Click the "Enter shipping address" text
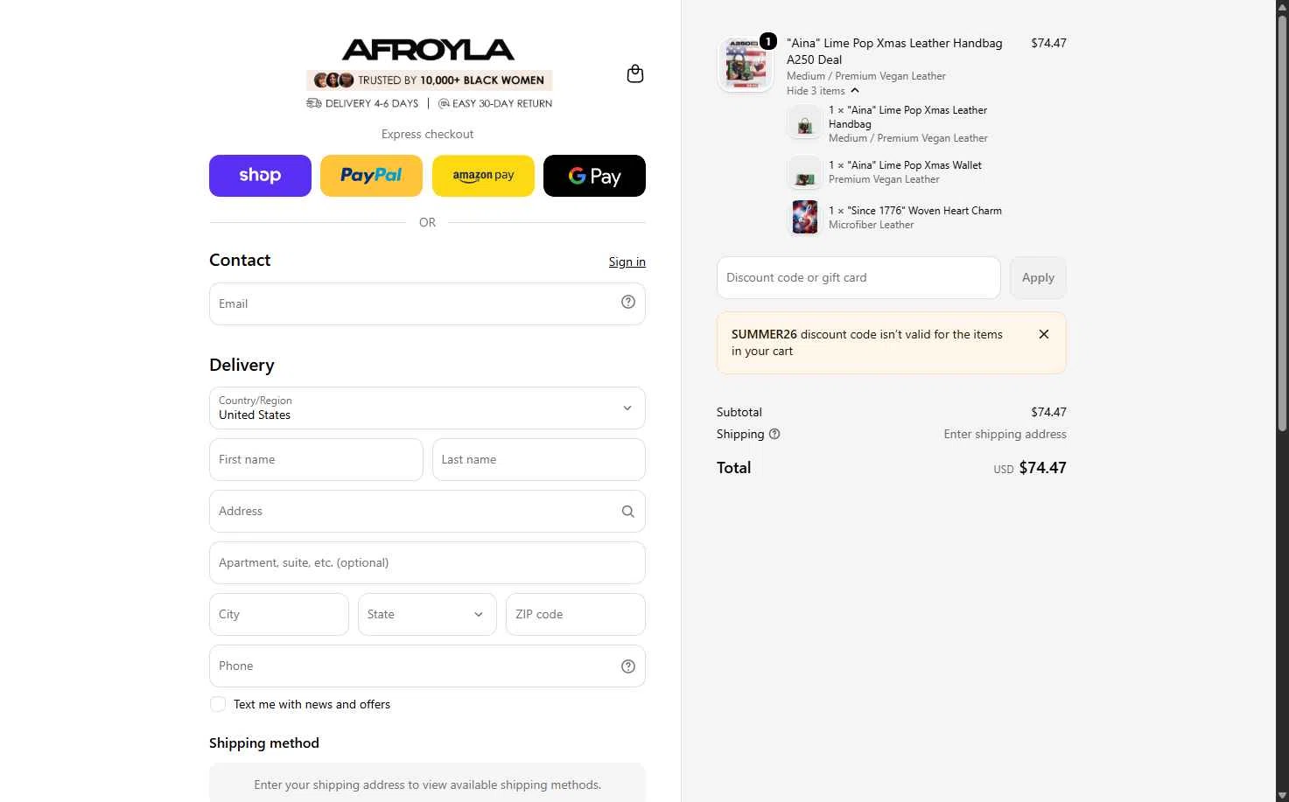 [x=1005, y=434]
